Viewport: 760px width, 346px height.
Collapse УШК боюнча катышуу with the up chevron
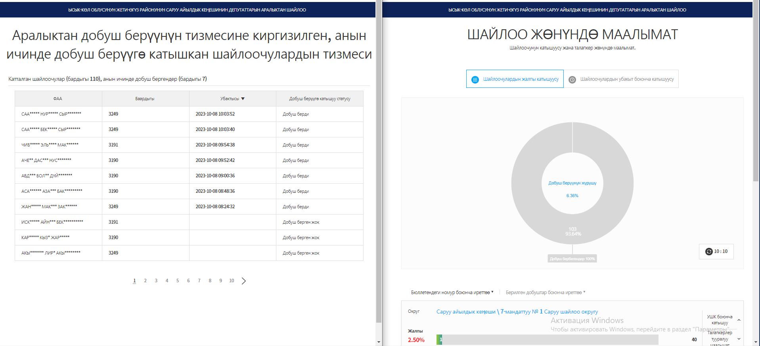pos(739,320)
